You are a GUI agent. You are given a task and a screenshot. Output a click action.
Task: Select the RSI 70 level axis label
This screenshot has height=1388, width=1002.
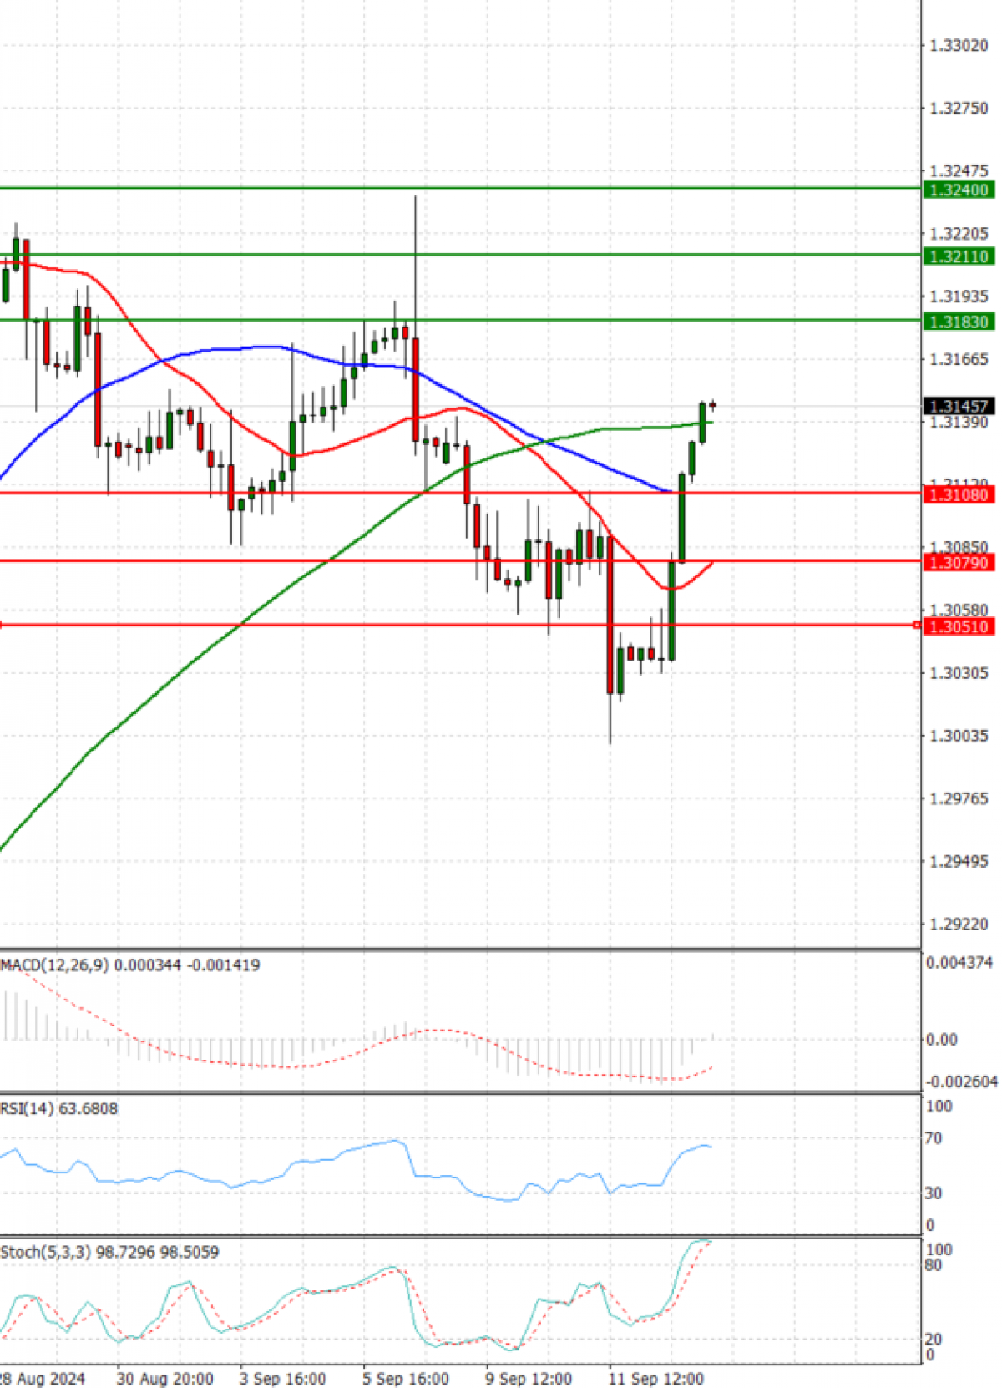point(933,1137)
